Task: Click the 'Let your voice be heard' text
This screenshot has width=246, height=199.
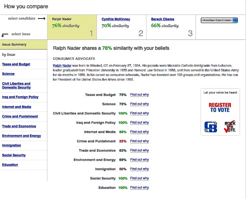Action: pos(220,93)
